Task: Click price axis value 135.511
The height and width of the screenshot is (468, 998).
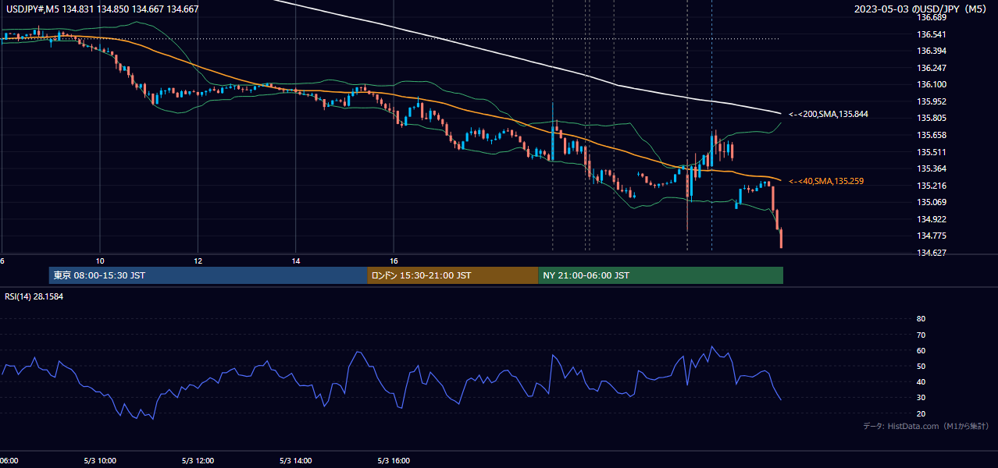Action: (x=932, y=152)
